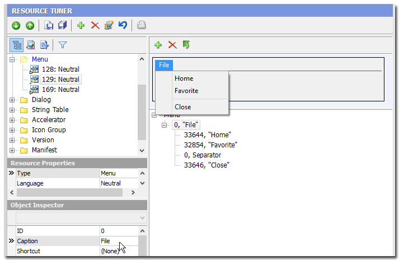The image size is (399, 260).
Task: Collapse the Menu folder in resource tree
Action: click(12, 59)
